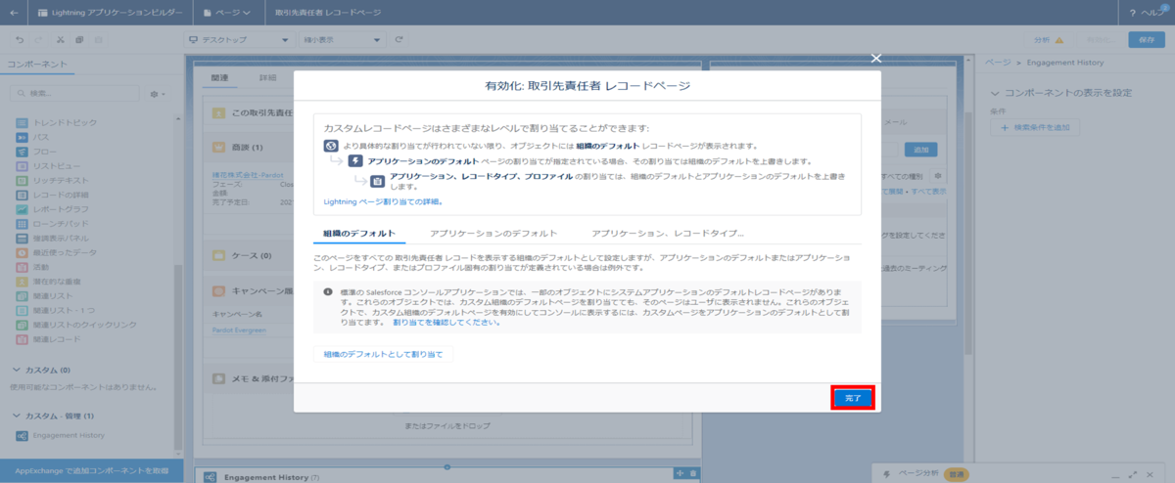1175x483 pixels.
Task: Click the レポートグラフ component icon
Action: click(23, 209)
